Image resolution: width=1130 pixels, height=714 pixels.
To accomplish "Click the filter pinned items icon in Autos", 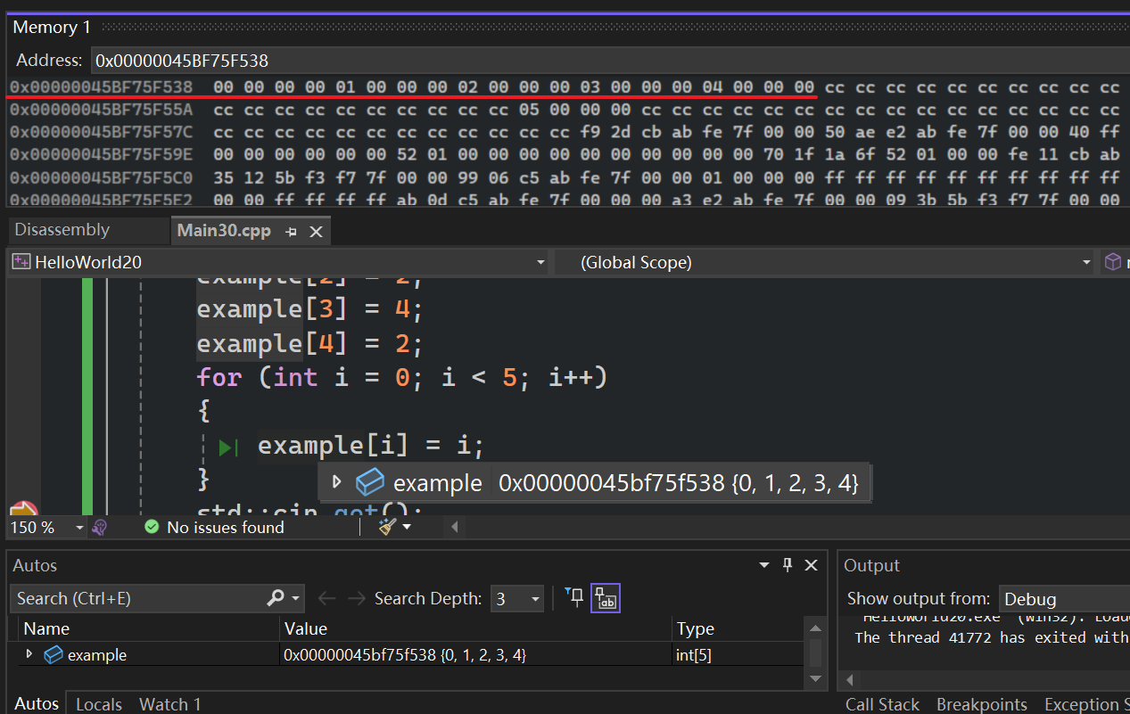I will point(574,597).
